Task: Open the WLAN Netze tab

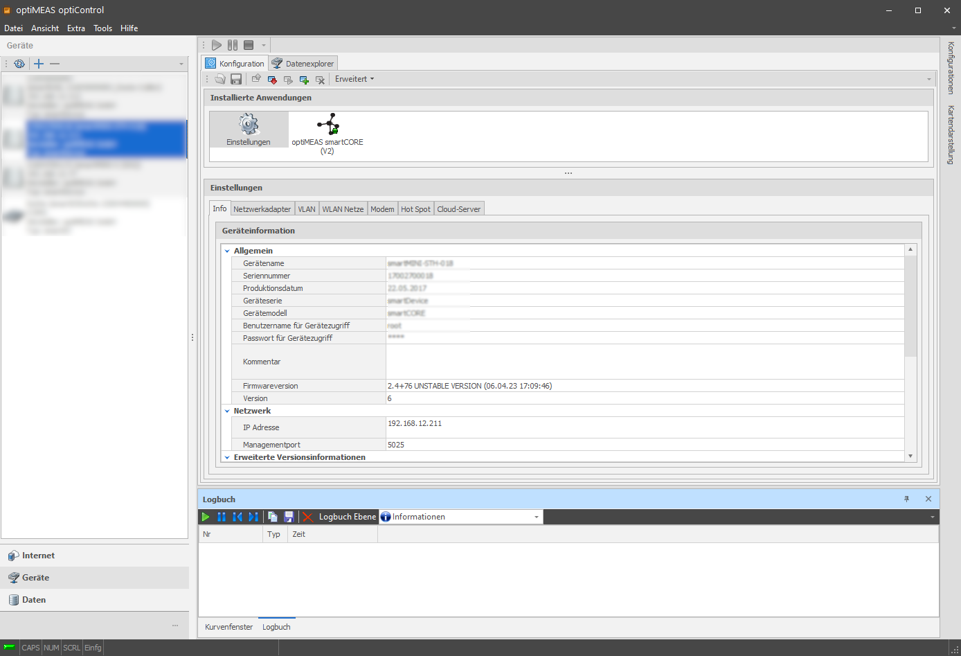Action: click(x=343, y=209)
